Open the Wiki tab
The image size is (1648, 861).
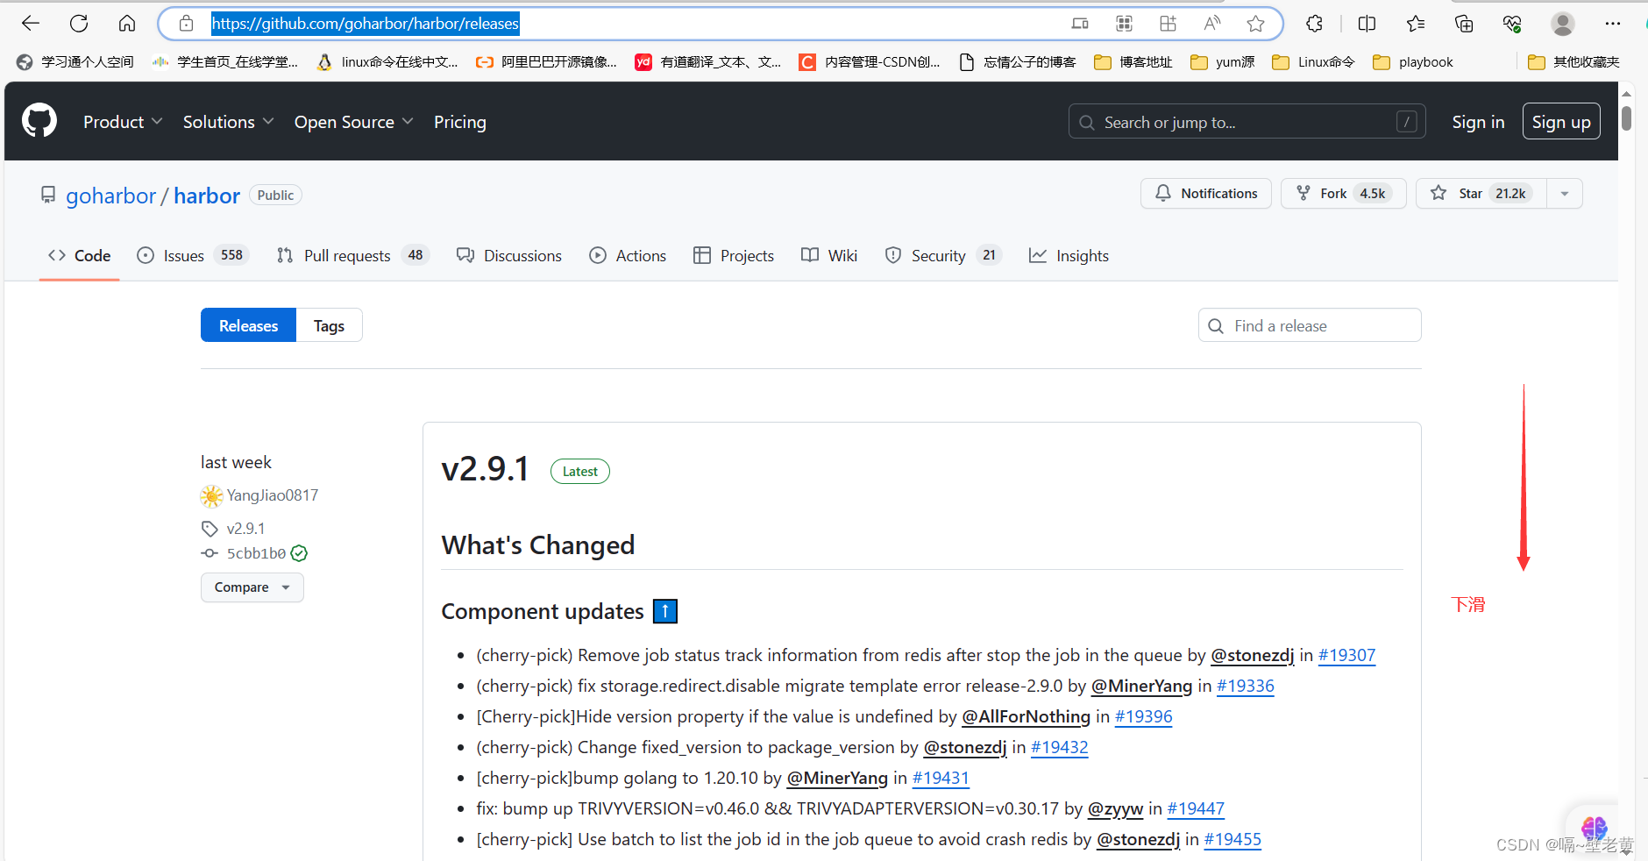click(829, 255)
